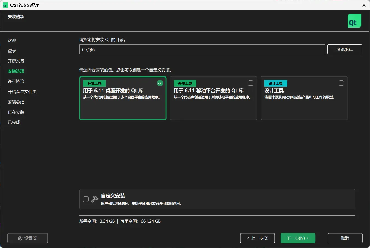Click the 设计工具 card heading text
370x248 pixels.
click(274, 91)
